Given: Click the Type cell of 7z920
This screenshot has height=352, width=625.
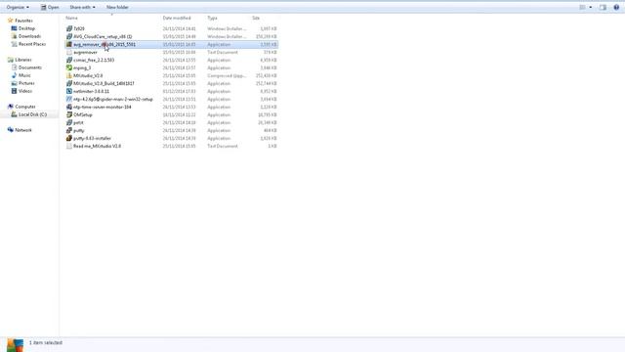Looking at the screenshot, I should [x=227, y=28].
